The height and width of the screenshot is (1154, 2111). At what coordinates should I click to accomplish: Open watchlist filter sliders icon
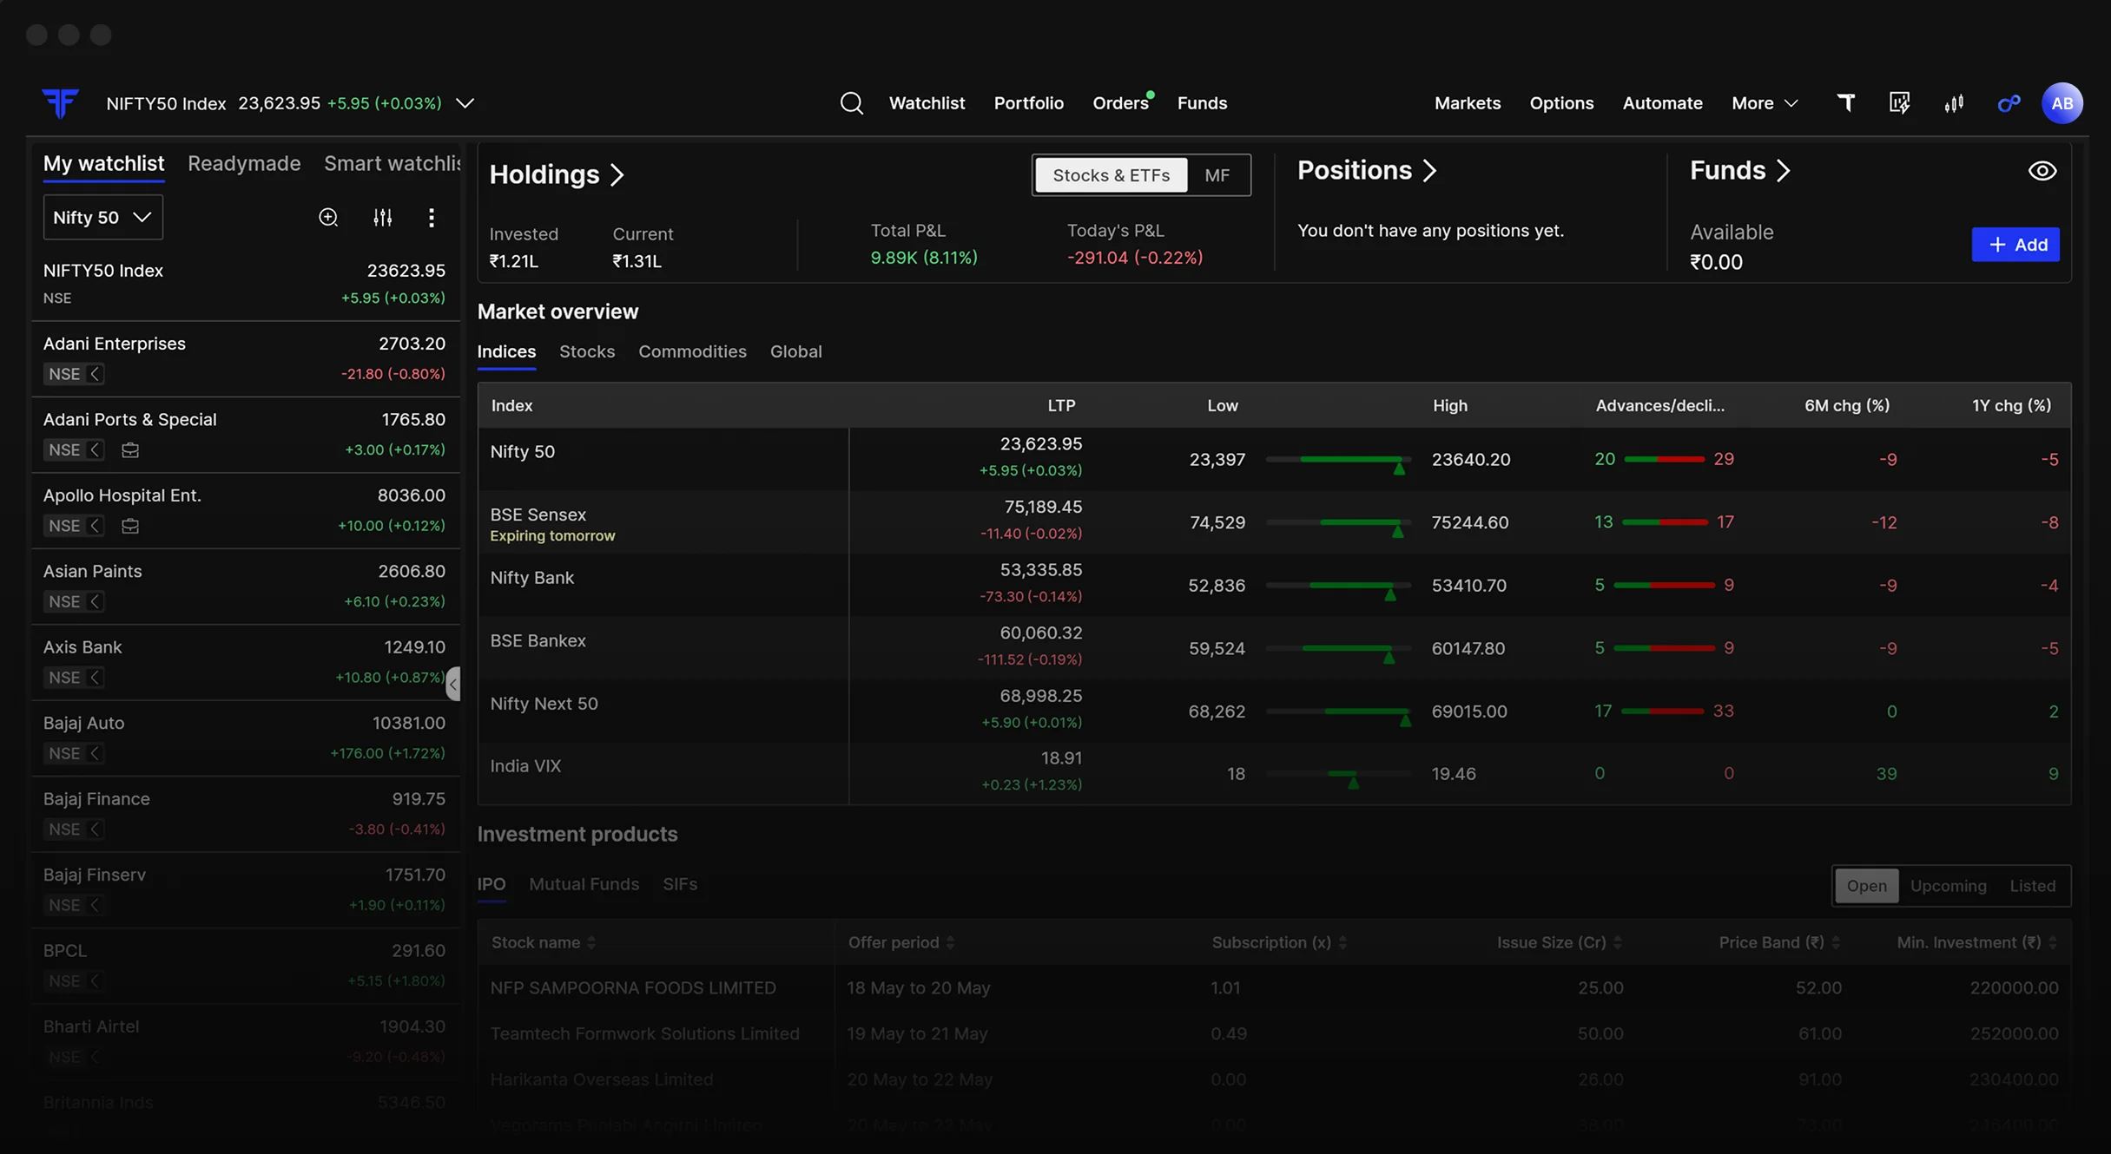pos(382,217)
